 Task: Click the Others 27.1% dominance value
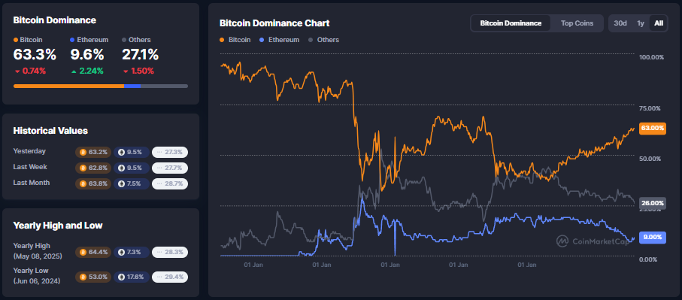click(140, 55)
